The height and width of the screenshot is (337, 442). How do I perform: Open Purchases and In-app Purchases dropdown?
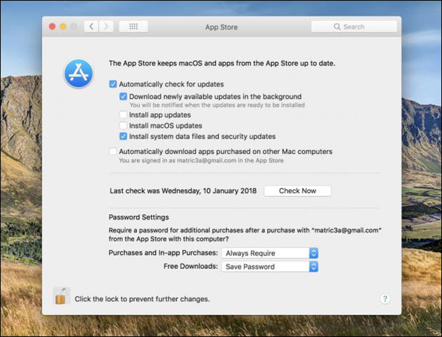[x=270, y=253]
